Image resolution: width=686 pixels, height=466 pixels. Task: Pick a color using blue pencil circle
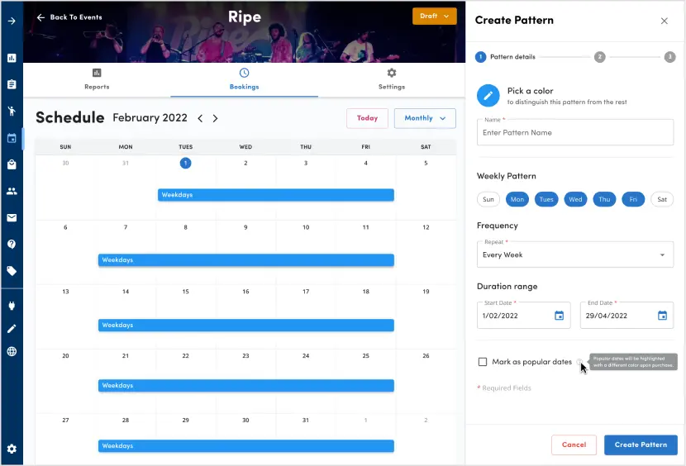click(488, 95)
